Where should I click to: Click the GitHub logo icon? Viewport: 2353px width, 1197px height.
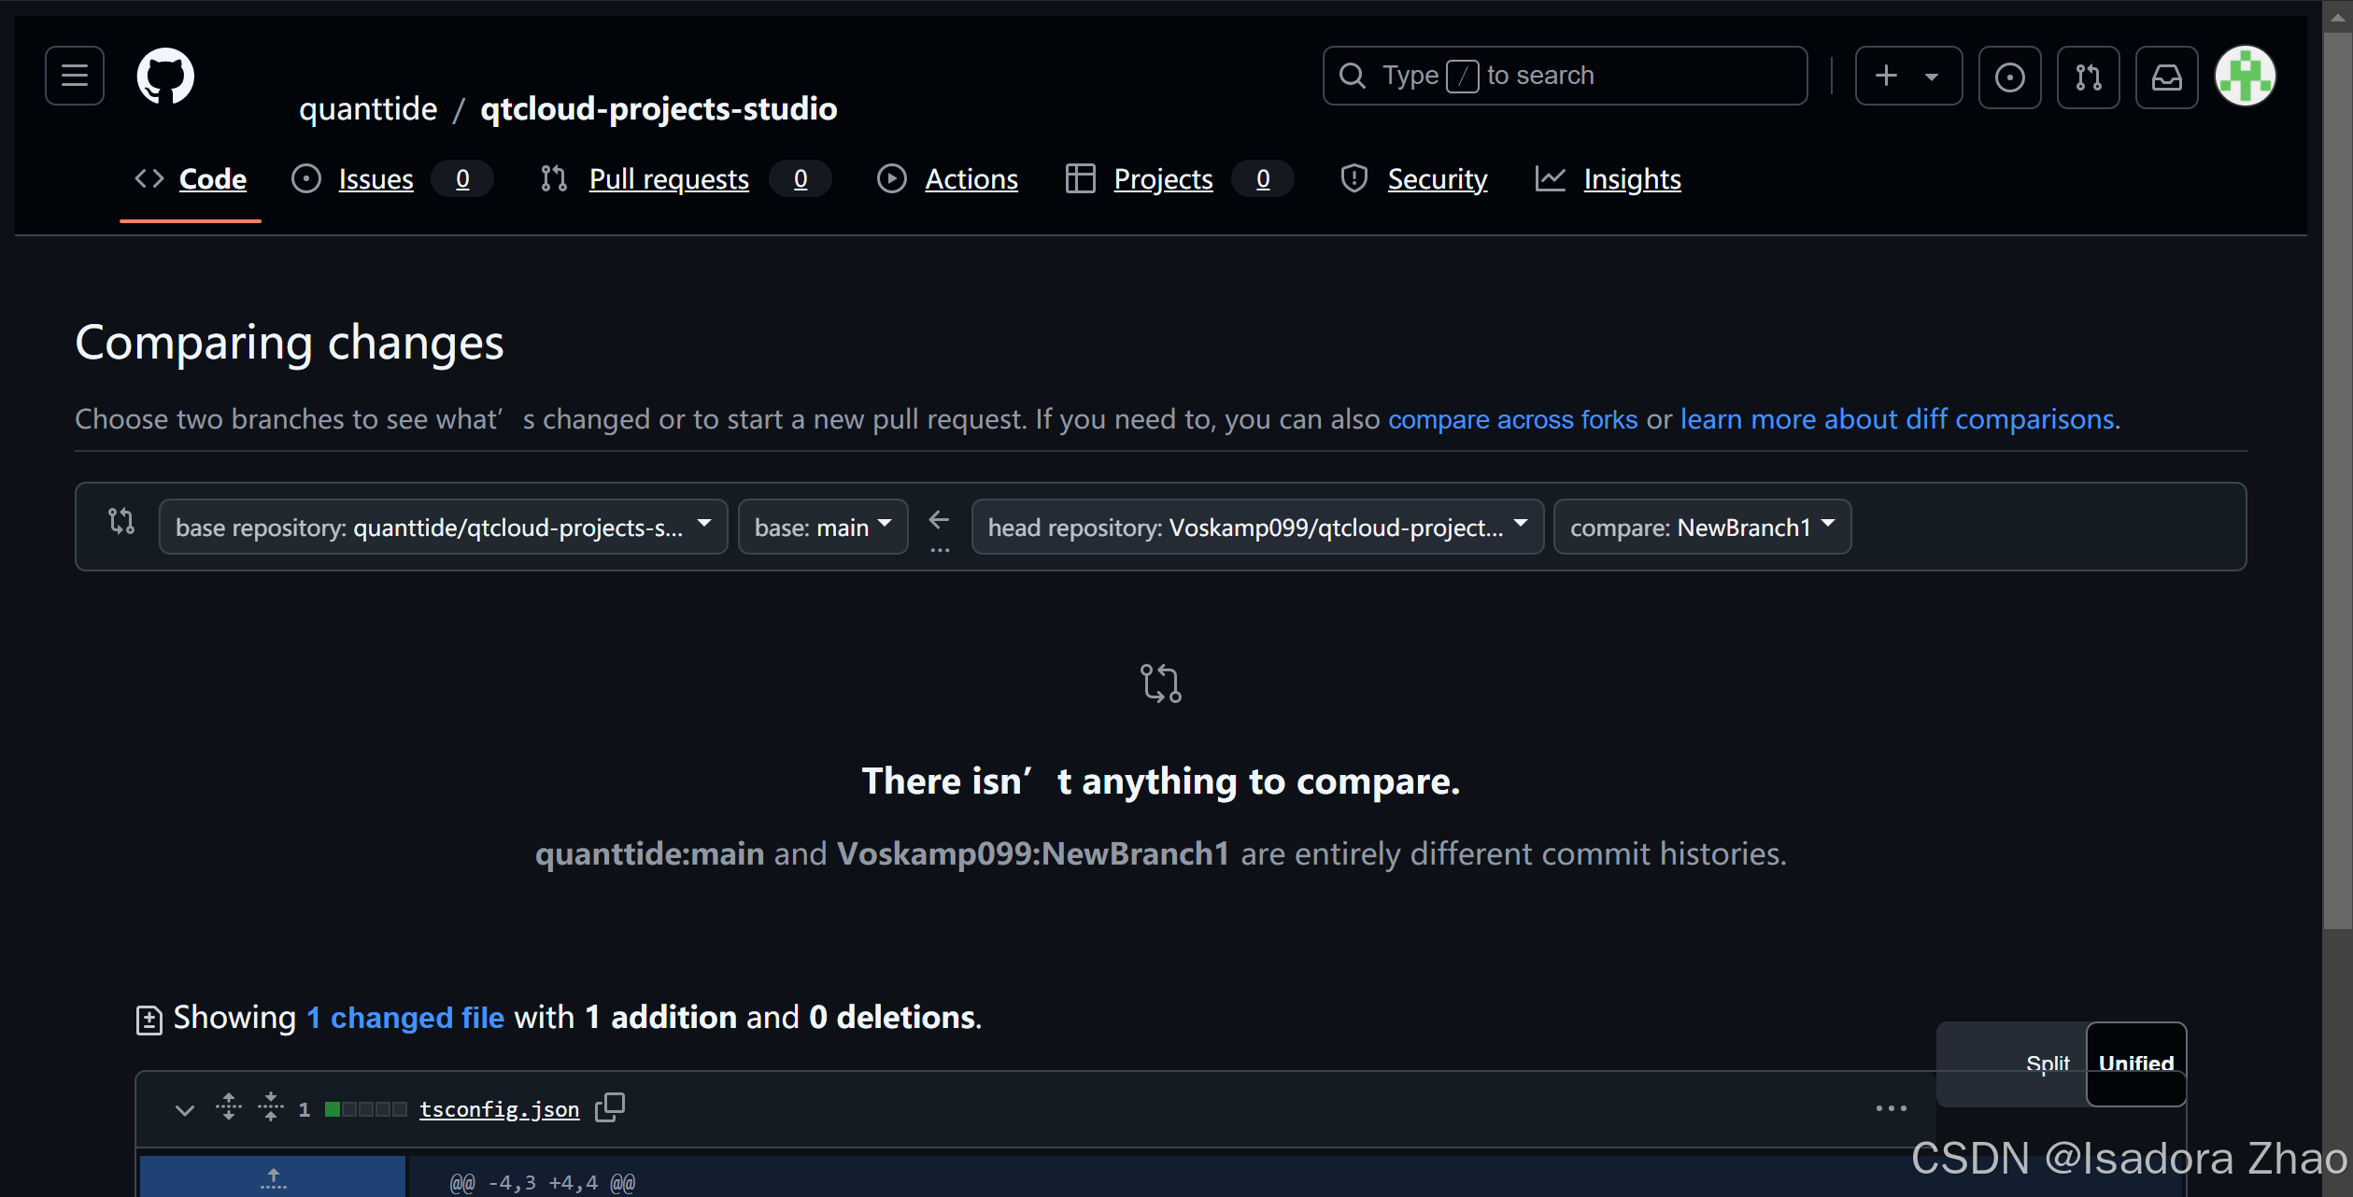tap(165, 76)
